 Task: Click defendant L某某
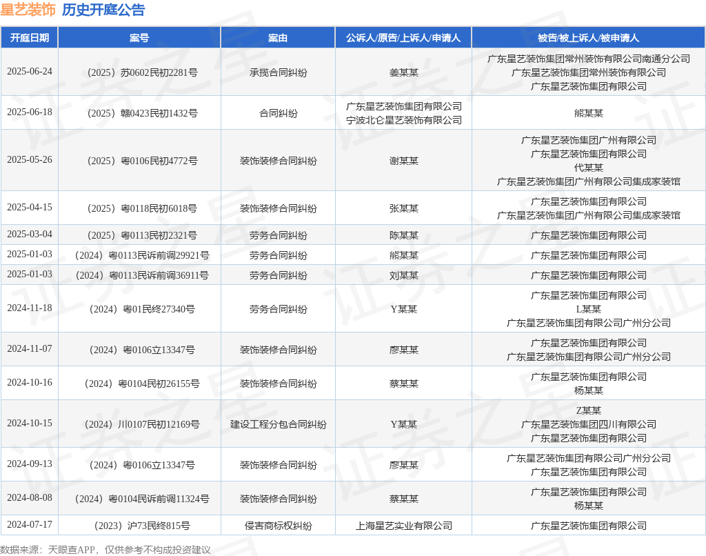pos(589,309)
